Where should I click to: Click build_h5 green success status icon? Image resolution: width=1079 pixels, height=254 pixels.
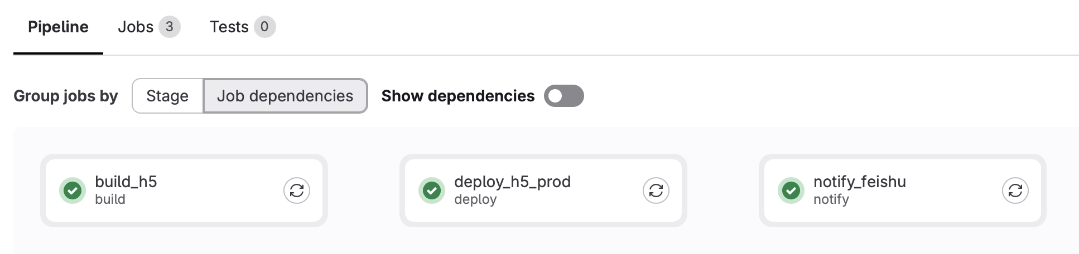click(73, 190)
